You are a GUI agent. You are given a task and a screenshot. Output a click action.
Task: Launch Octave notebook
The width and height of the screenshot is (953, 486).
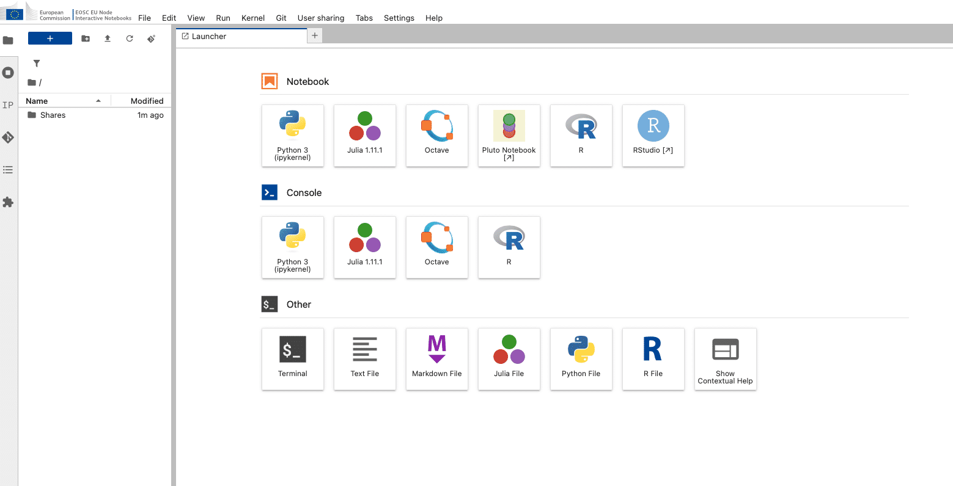(x=437, y=136)
